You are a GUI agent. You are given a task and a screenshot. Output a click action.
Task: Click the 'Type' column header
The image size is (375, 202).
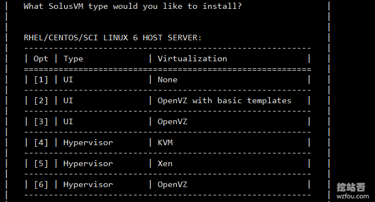[x=73, y=59]
